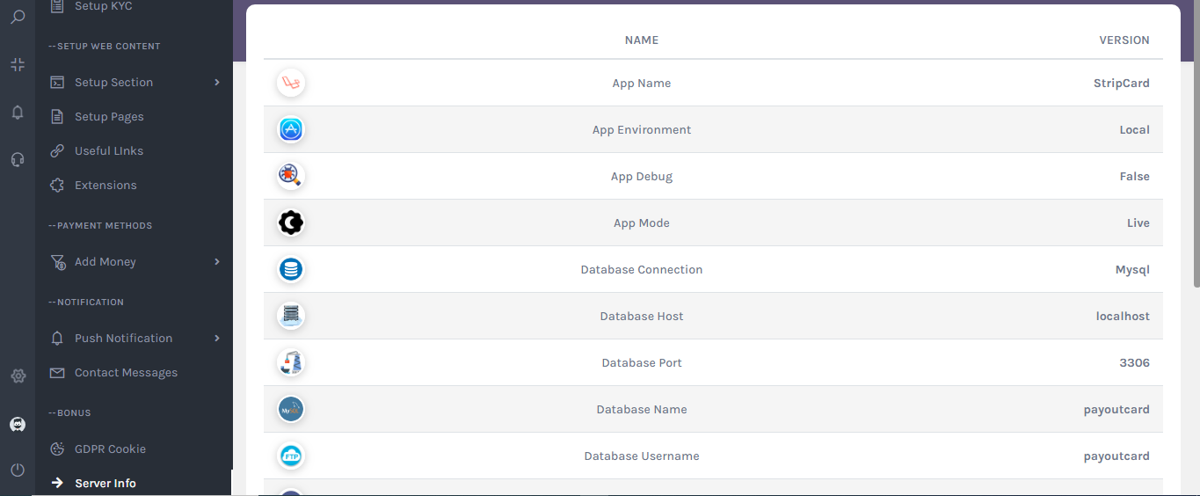Go to Useful Links menu item
The height and width of the screenshot is (496, 1200).
[x=108, y=151]
